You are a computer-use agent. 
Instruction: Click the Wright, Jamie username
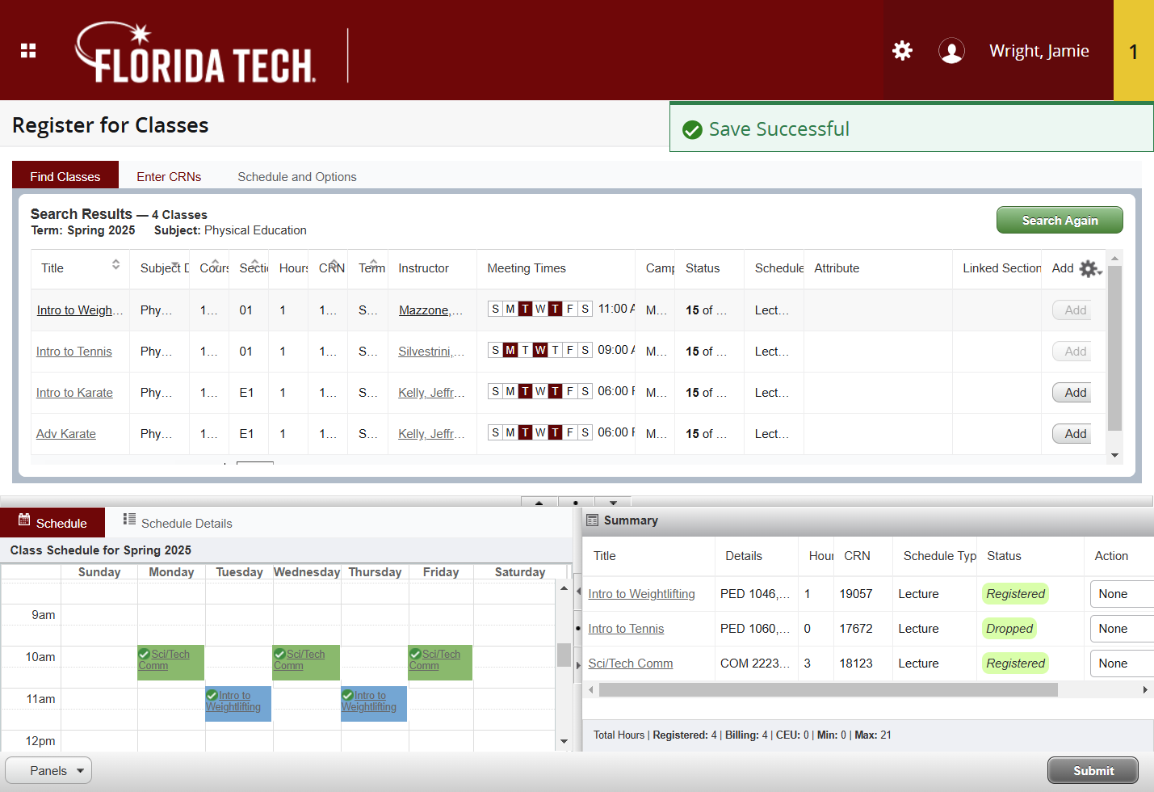tap(1039, 51)
